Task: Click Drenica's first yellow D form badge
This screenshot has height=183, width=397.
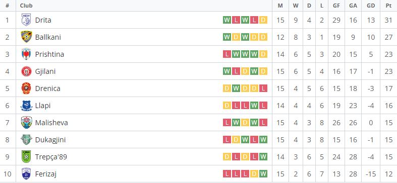Action: (x=227, y=88)
